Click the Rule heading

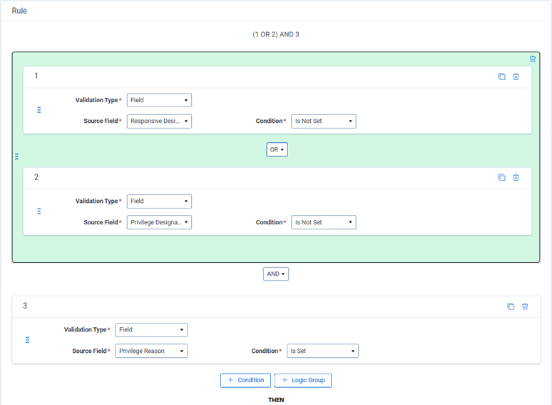point(19,11)
